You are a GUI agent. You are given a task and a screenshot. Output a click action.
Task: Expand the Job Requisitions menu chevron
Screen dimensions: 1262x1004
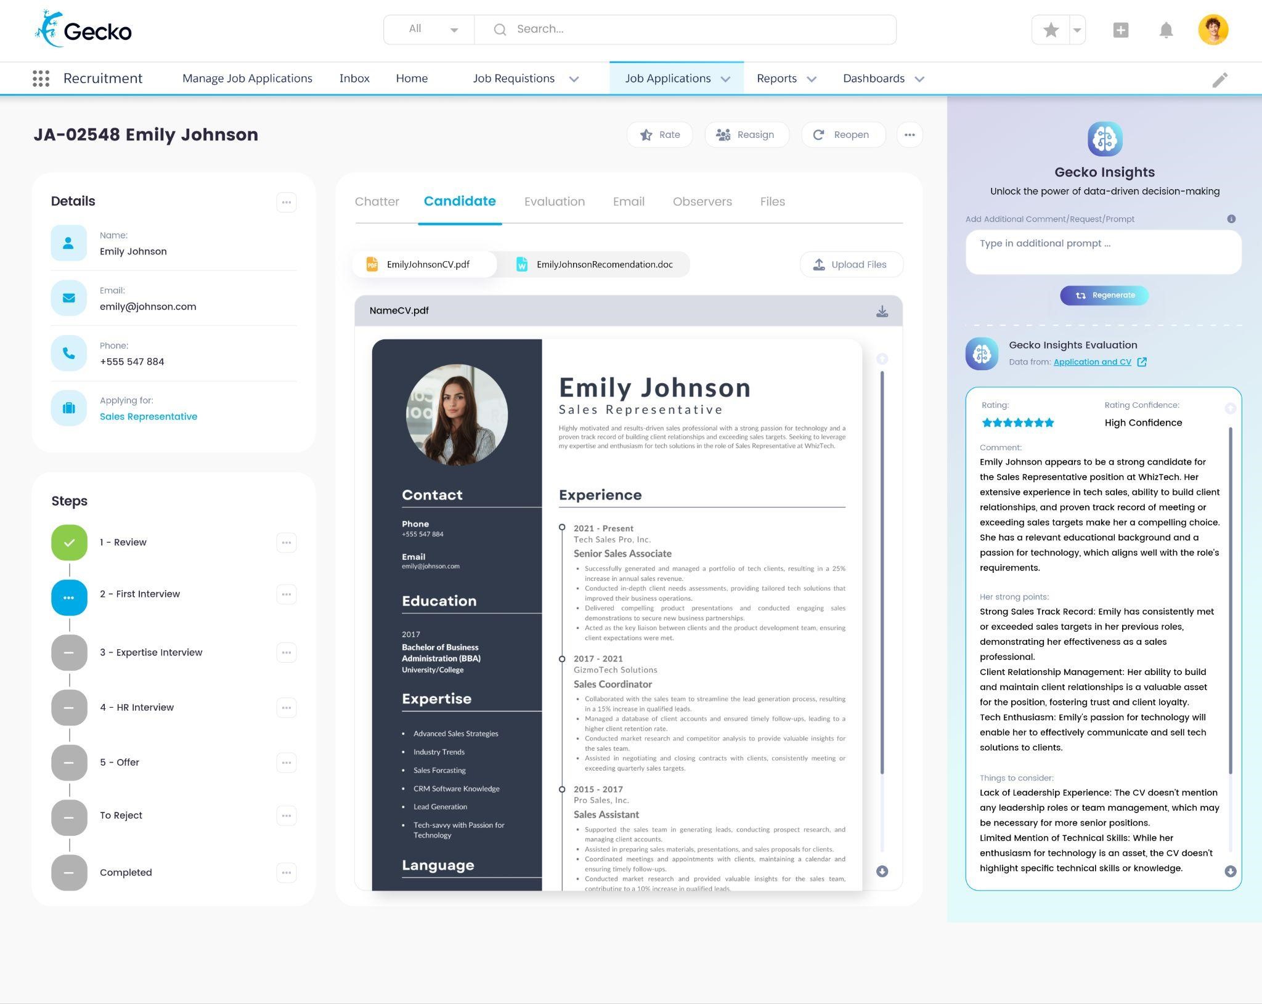coord(574,79)
